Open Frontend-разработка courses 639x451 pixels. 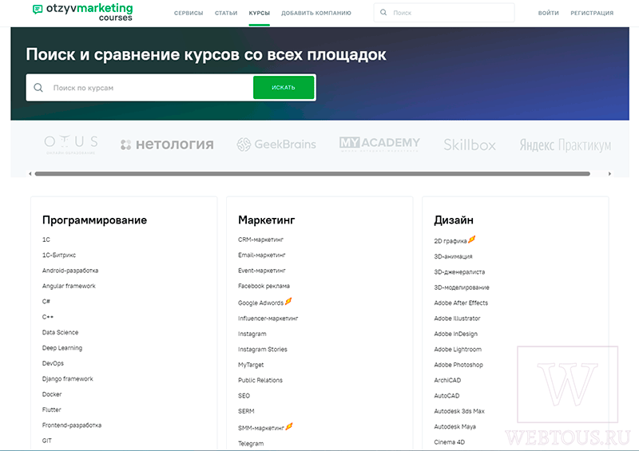72,425
